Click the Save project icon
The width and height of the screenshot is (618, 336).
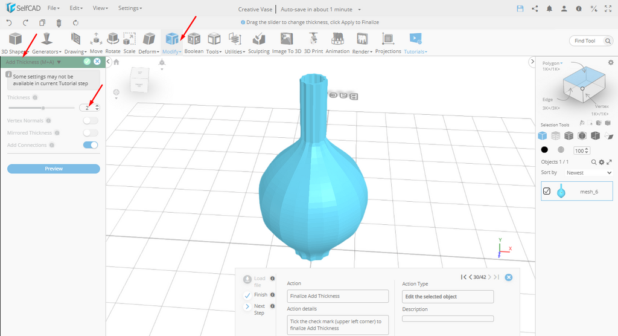[520, 8]
